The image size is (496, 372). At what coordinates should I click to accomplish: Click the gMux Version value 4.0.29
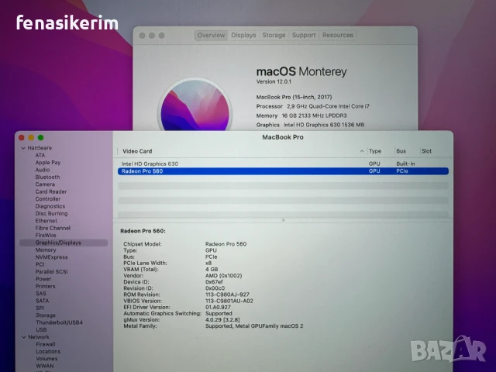coord(222,320)
